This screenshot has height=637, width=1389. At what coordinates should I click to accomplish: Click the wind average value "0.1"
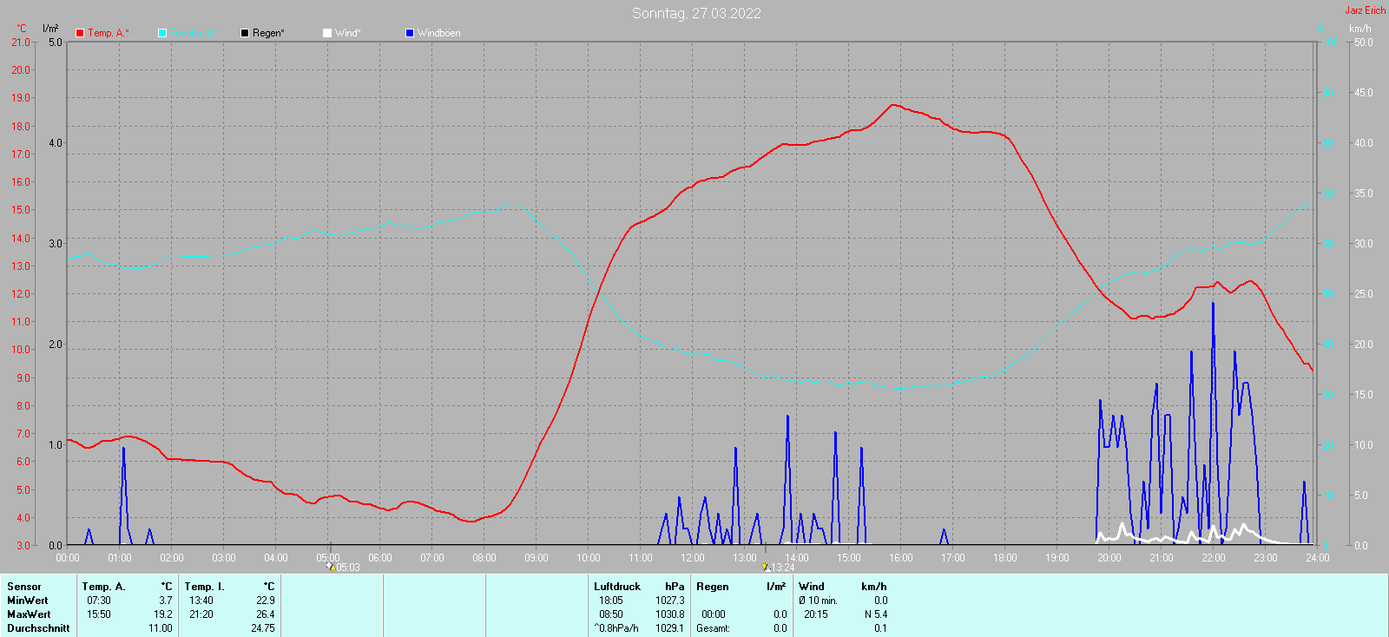click(880, 628)
